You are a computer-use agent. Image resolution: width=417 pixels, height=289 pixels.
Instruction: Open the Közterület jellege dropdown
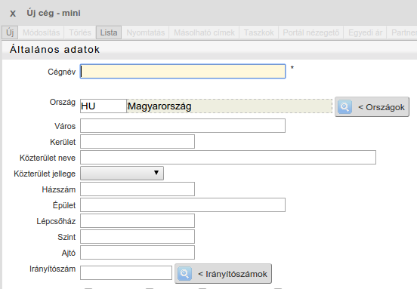(x=122, y=174)
